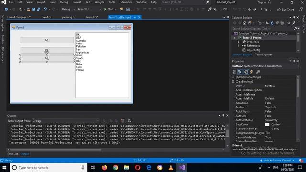Click the top search magnifier icon
The height and width of the screenshot is (172, 306).
coord(208,2)
